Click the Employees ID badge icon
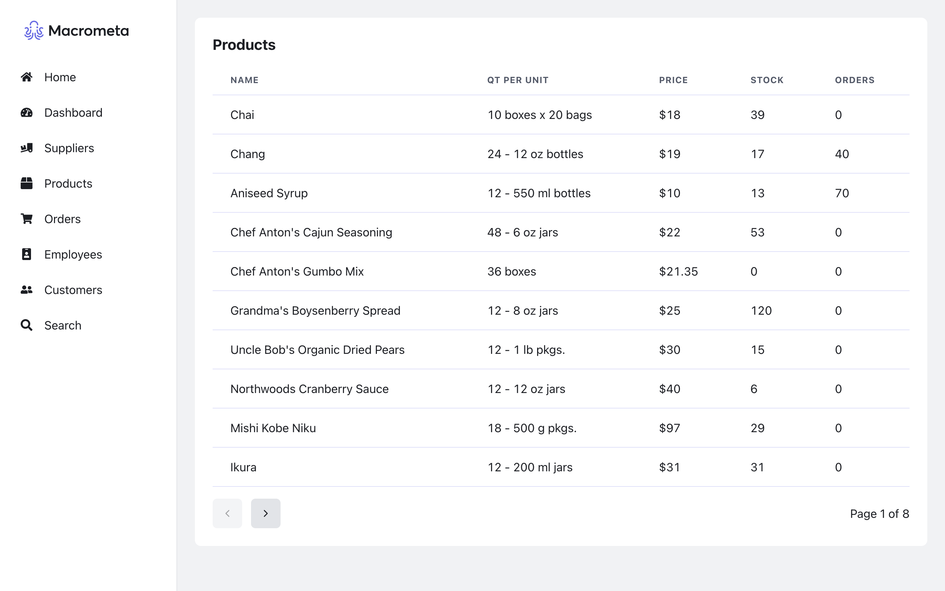945x591 pixels. tap(27, 254)
